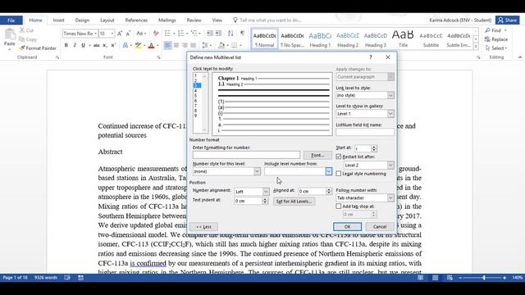Open Follow number with dropdown
The image size is (525, 295).
(x=390, y=198)
